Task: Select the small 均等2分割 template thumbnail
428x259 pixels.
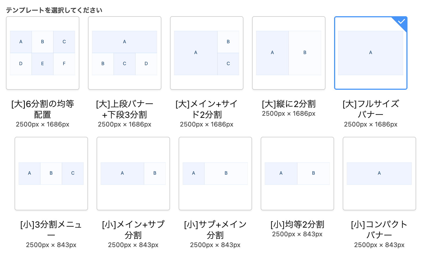Action: (297, 174)
